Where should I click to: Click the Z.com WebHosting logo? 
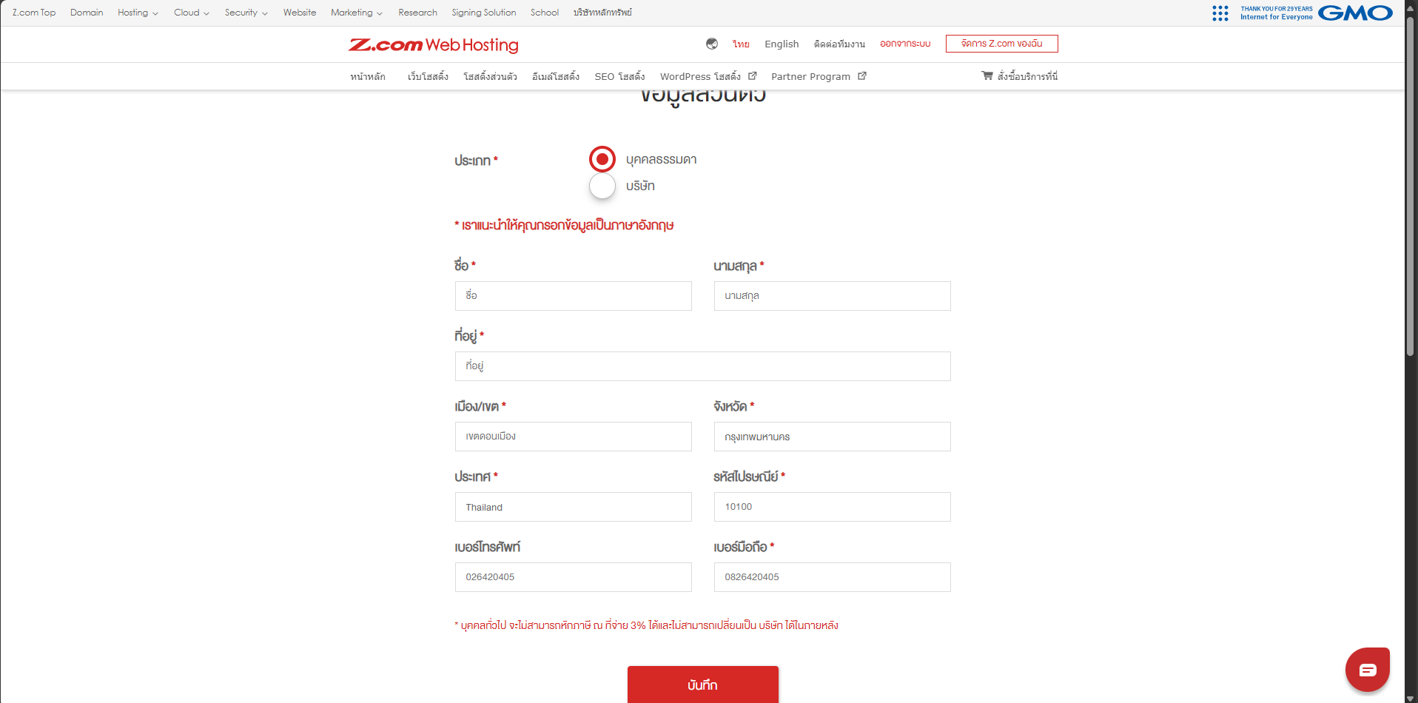[x=434, y=45]
